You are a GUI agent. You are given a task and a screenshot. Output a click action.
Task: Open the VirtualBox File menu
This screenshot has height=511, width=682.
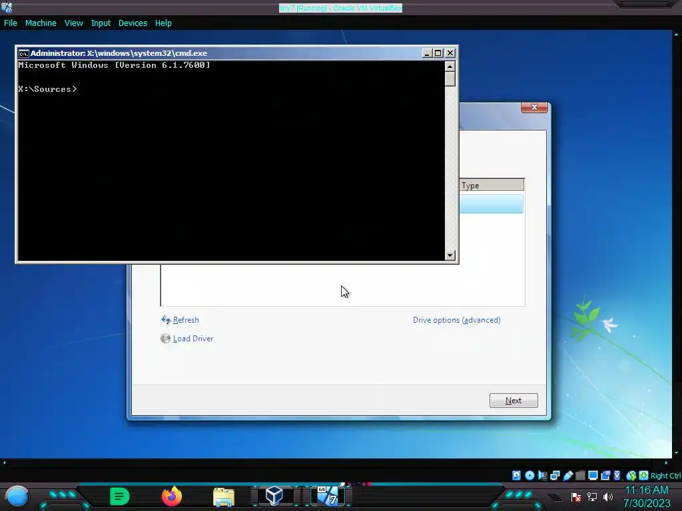click(11, 23)
